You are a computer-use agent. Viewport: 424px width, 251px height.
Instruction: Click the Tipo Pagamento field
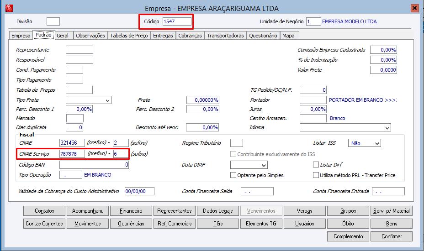click(74, 80)
